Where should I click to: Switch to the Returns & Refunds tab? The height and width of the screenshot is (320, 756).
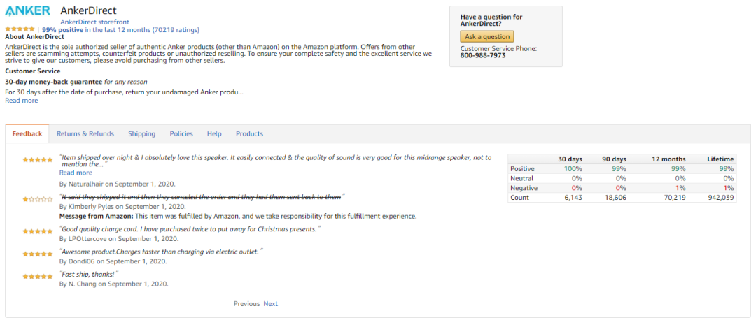point(85,133)
